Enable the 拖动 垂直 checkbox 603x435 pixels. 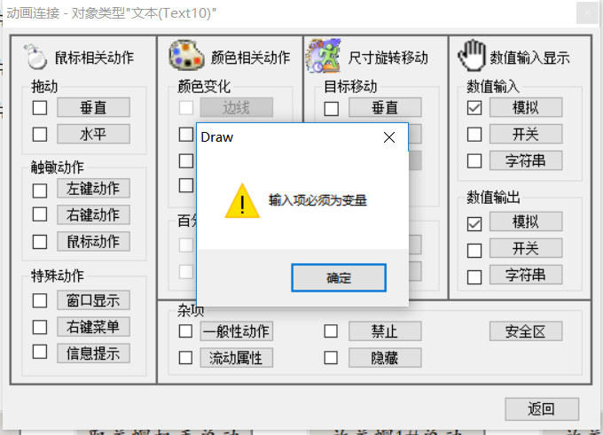coord(40,108)
